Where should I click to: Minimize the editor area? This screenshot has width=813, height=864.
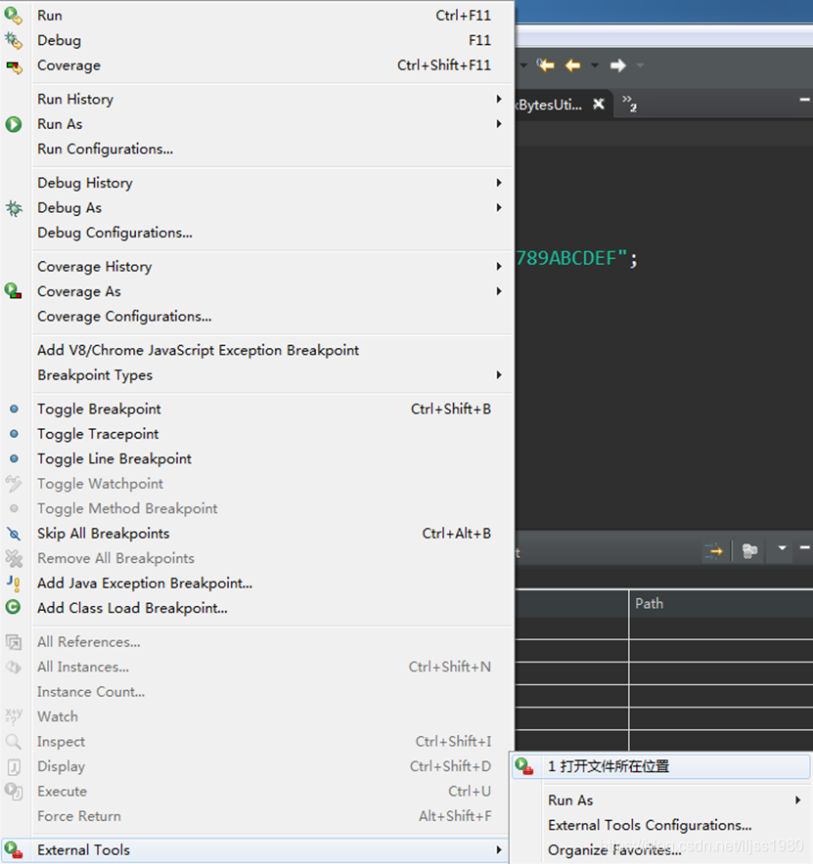point(804,100)
